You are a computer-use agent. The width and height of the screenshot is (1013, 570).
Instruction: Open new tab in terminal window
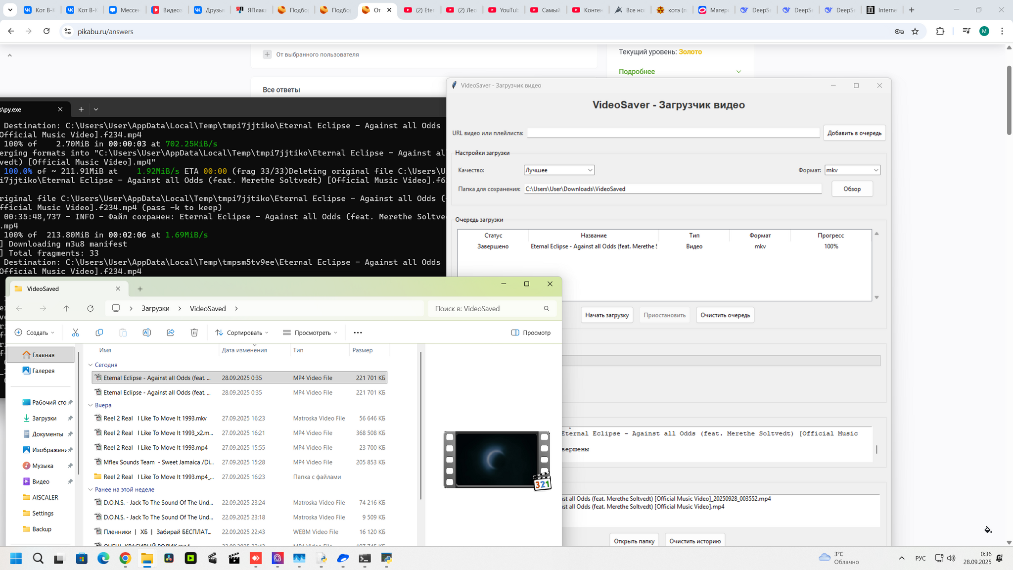[x=81, y=109]
